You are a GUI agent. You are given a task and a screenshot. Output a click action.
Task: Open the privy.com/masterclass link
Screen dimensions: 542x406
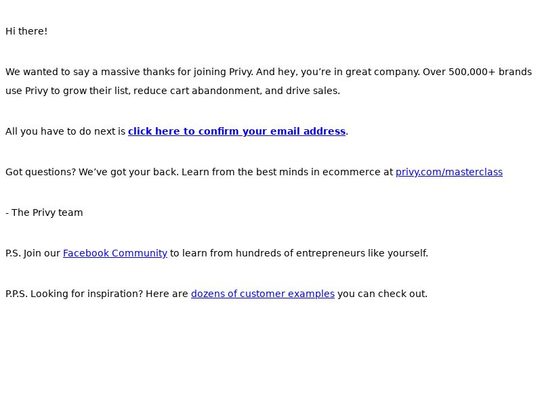449,172
